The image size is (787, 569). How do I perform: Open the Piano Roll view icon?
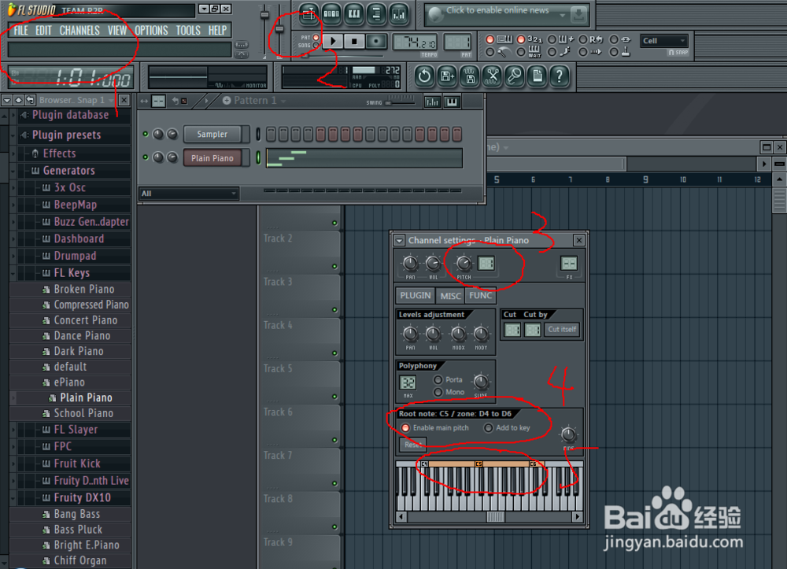(x=354, y=14)
